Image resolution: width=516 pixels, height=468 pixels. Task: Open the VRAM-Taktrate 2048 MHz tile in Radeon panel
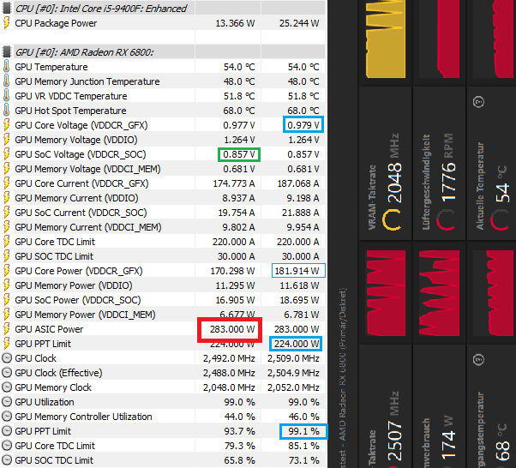point(385,163)
